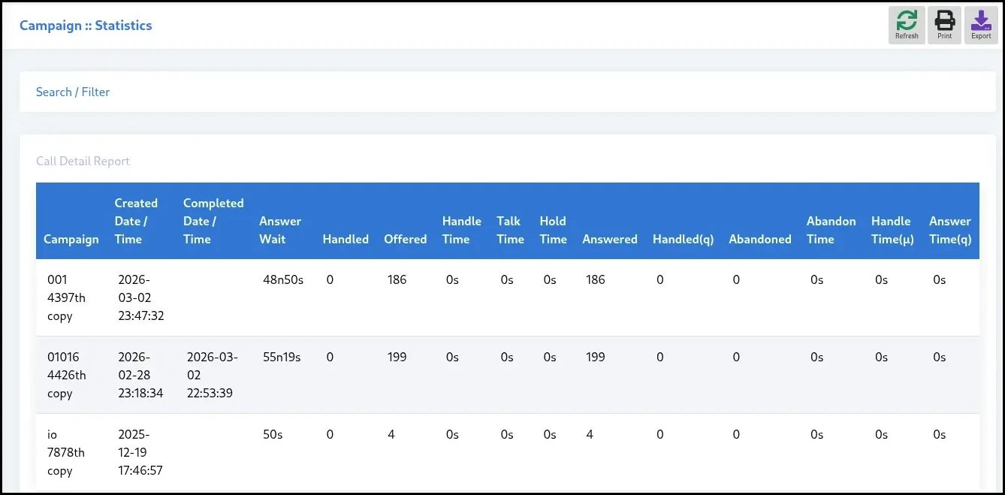Select the io 7878th copy campaign row
This screenshot has width=1005, height=495.
66,452
